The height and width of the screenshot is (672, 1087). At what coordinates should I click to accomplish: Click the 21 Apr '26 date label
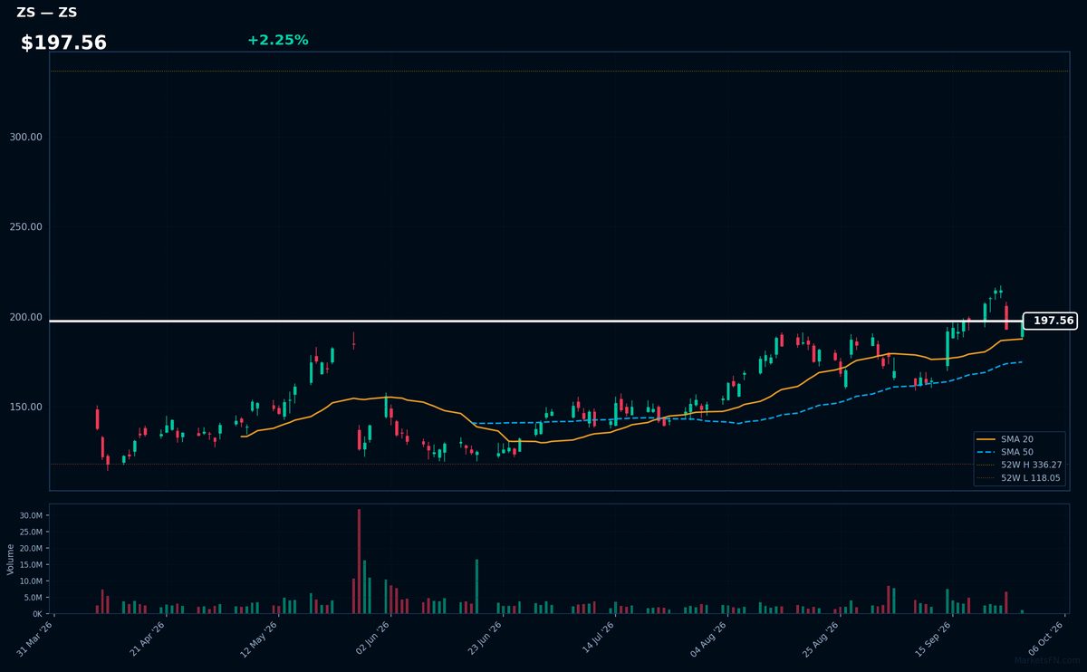point(149,638)
